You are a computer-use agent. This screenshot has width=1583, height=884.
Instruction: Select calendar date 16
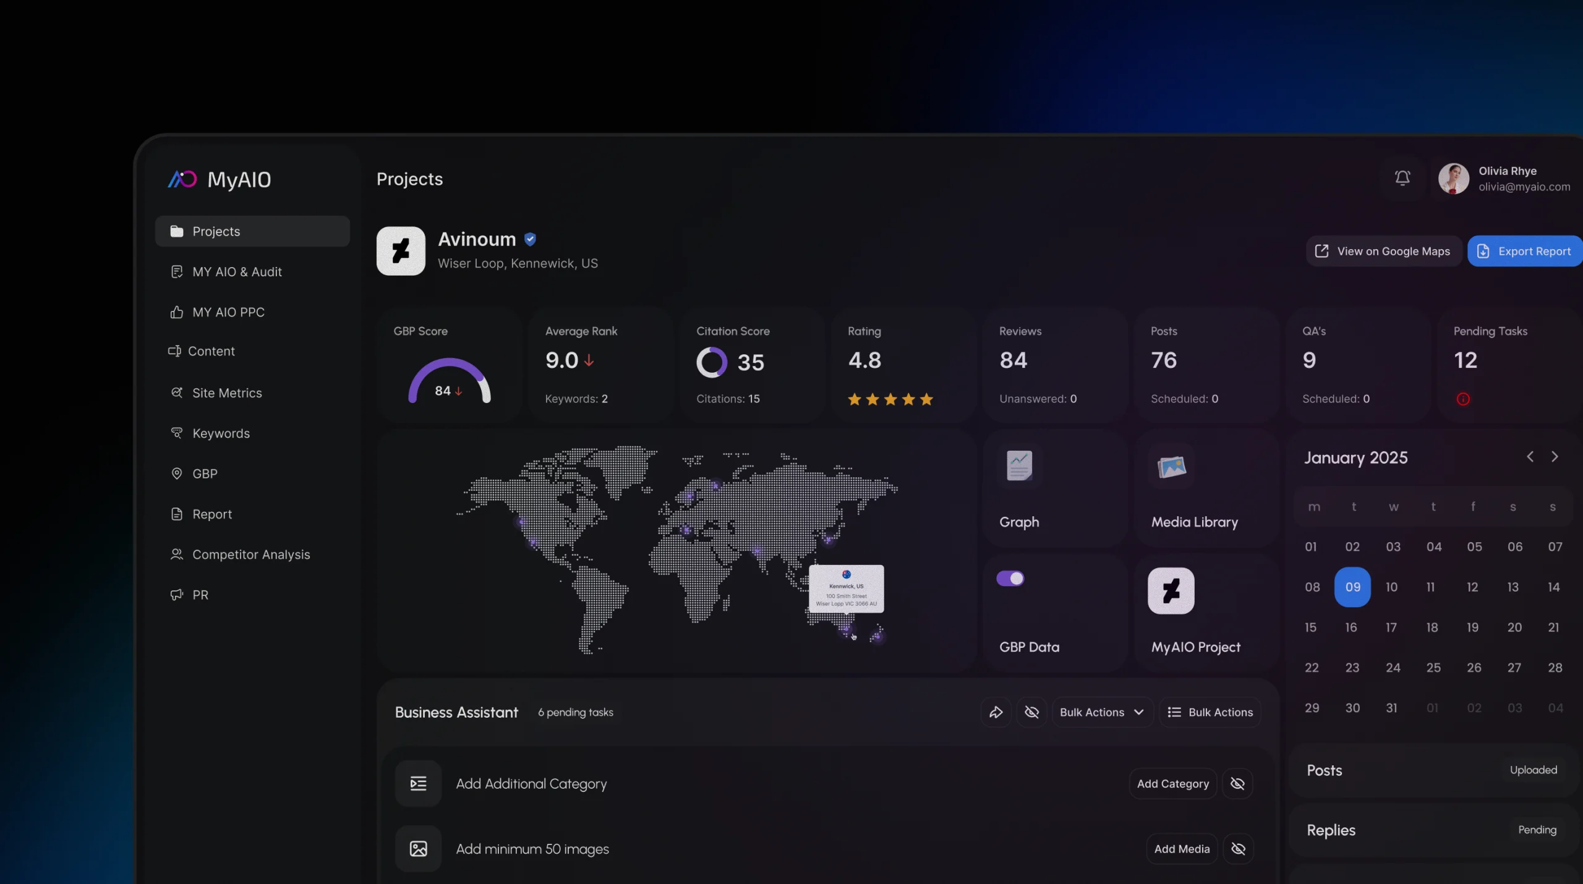[1351, 627]
